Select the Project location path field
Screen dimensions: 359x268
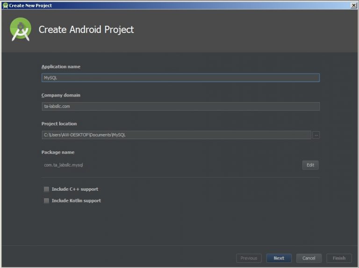pos(176,135)
